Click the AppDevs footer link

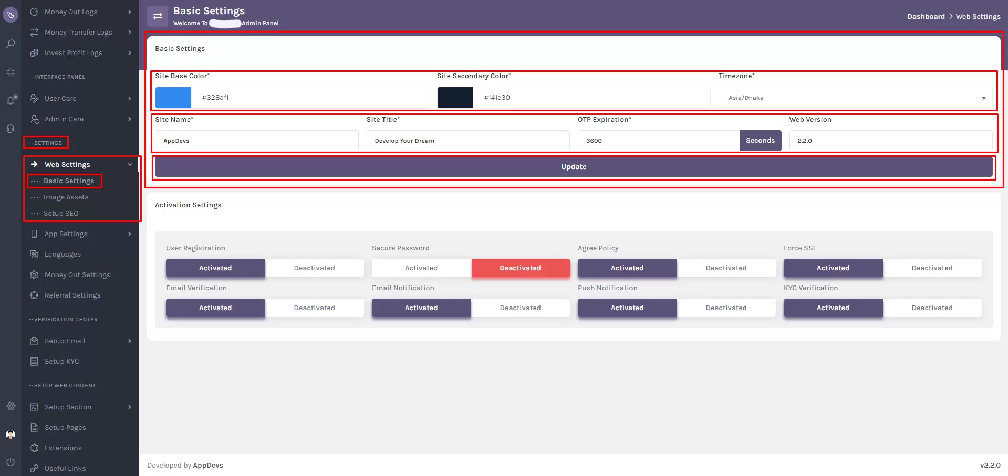[208, 465]
